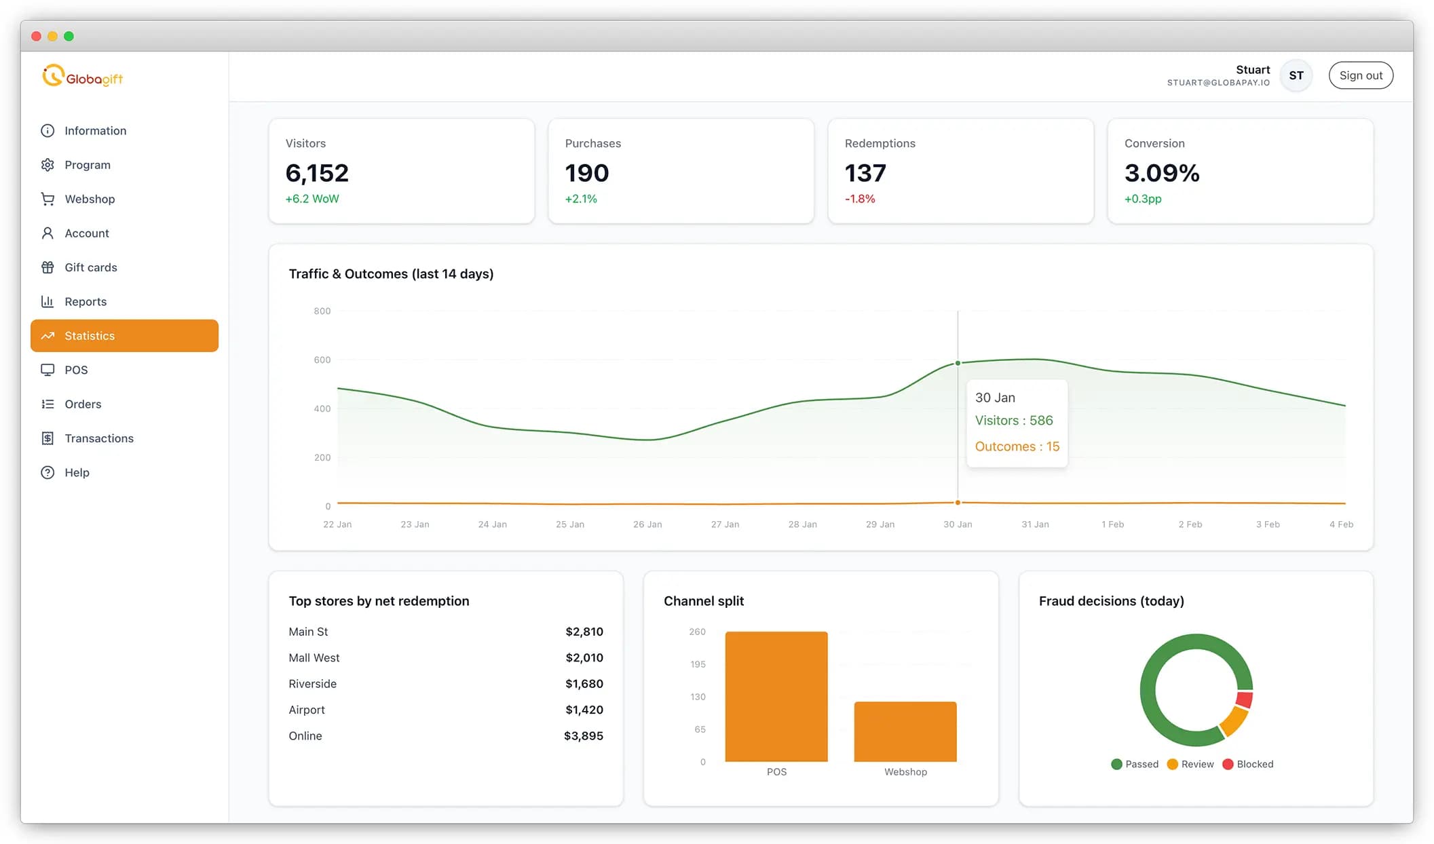Switch to the Statistics section

click(x=89, y=335)
